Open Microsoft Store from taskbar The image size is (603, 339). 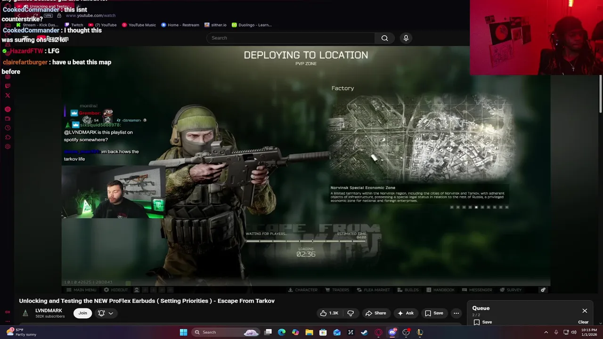[x=323, y=332]
